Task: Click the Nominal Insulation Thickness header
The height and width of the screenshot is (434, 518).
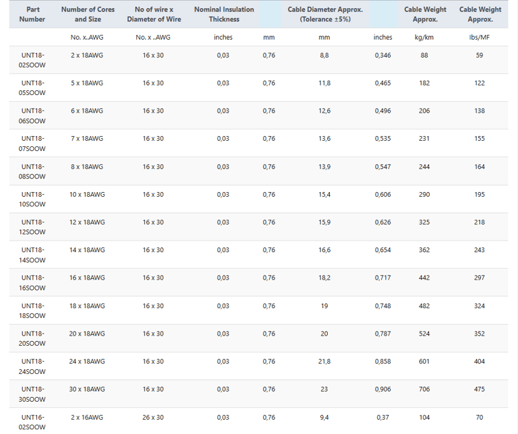Action: pyautogui.click(x=224, y=14)
